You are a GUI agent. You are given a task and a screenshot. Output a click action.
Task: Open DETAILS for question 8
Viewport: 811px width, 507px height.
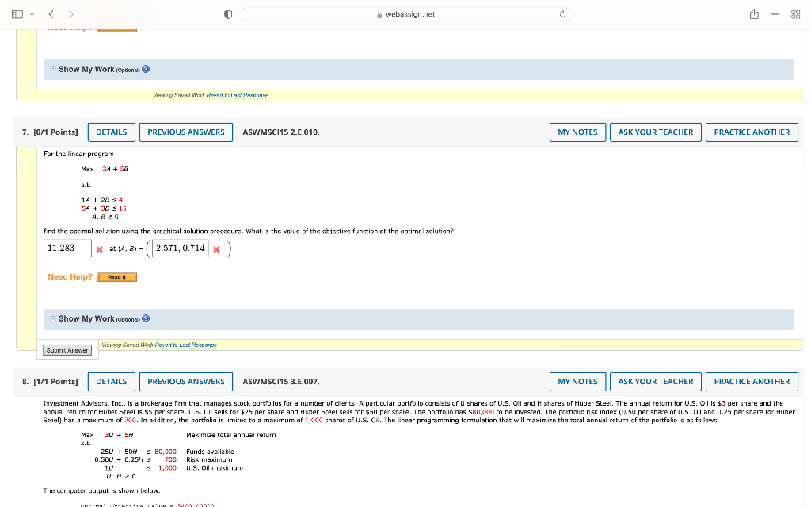click(x=111, y=381)
